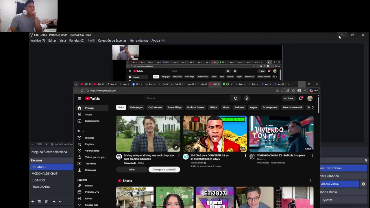Move scene down with the down arrow
370x208 pixels.
coord(60,202)
